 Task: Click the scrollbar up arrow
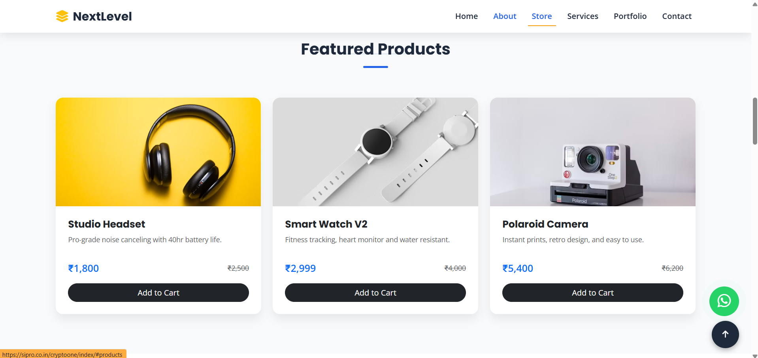tap(754, 4)
